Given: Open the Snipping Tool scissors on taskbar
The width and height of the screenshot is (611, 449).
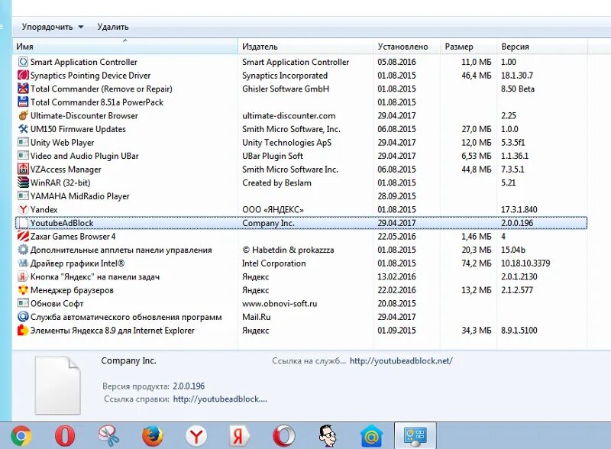Looking at the screenshot, I should (x=108, y=436).
